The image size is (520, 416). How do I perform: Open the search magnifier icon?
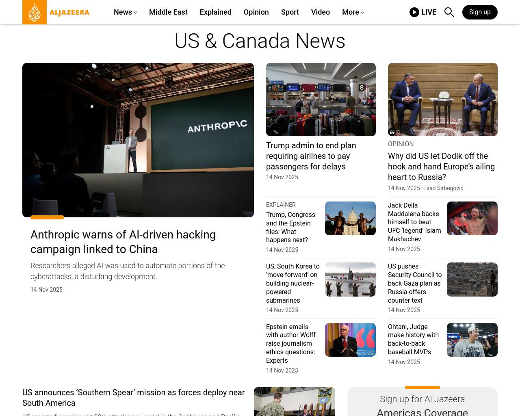click(449, 12)
